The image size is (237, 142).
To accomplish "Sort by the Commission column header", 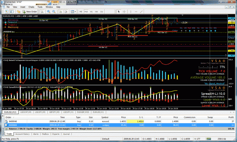I will pos(190,117).
